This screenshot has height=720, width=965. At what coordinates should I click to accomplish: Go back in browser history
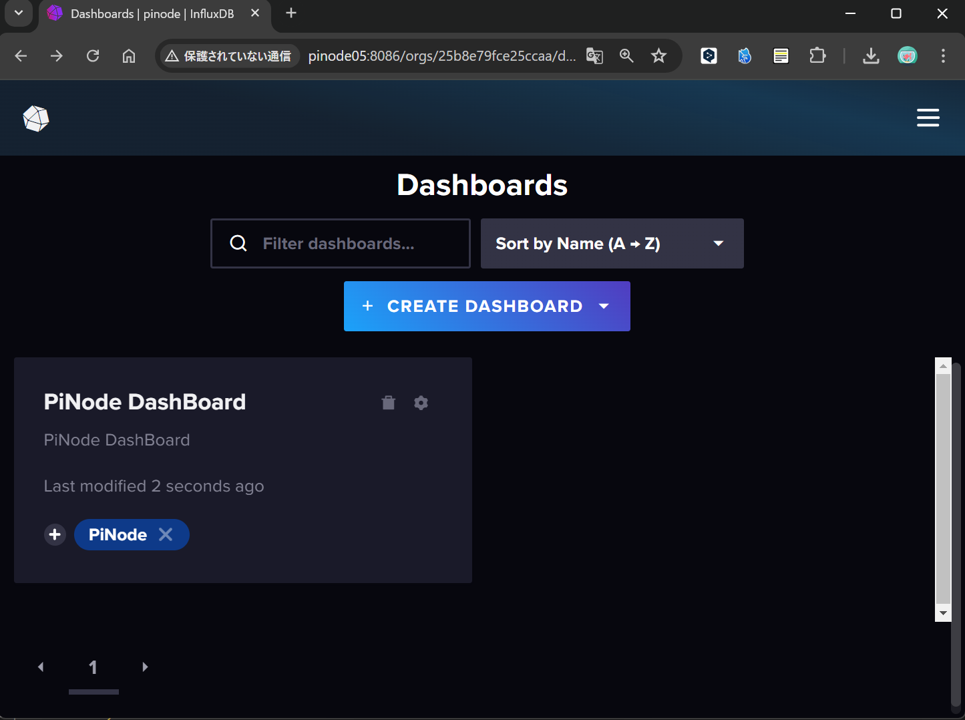21,56
